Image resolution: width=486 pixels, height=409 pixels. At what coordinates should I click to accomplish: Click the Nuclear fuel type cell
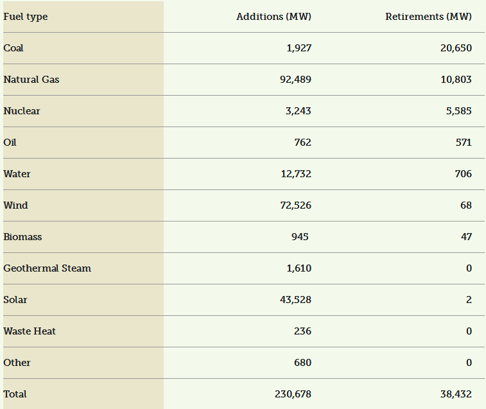click(22, 111)
